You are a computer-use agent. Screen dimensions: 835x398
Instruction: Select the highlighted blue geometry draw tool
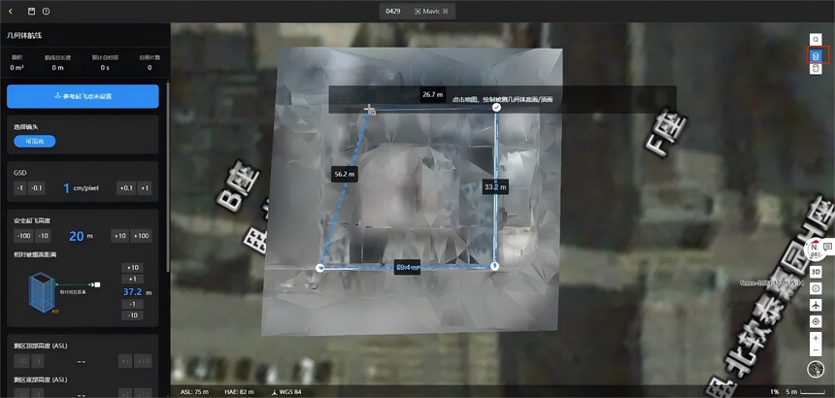[x=816, y=54]
